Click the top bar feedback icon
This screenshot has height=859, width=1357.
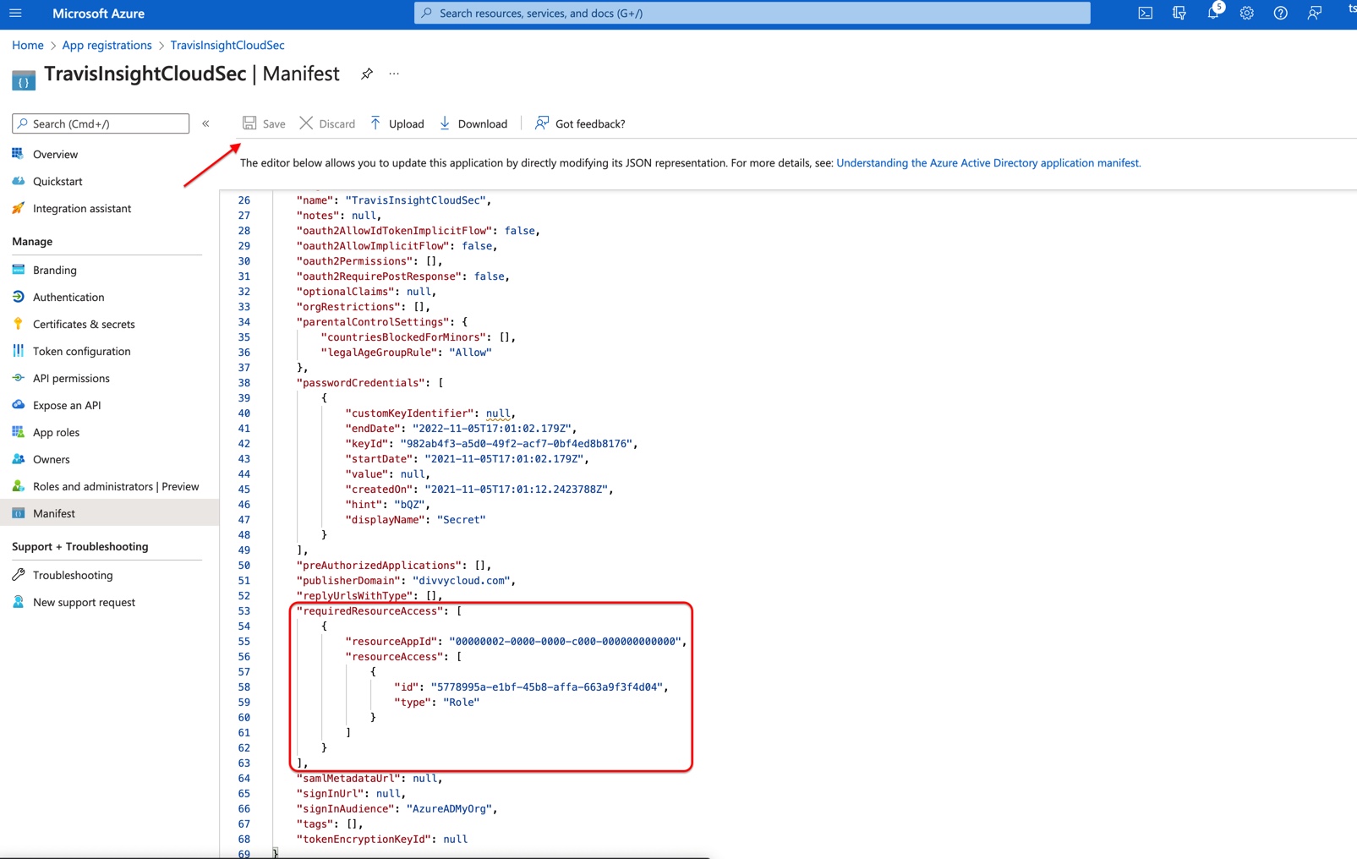[x=1314, y=13]
